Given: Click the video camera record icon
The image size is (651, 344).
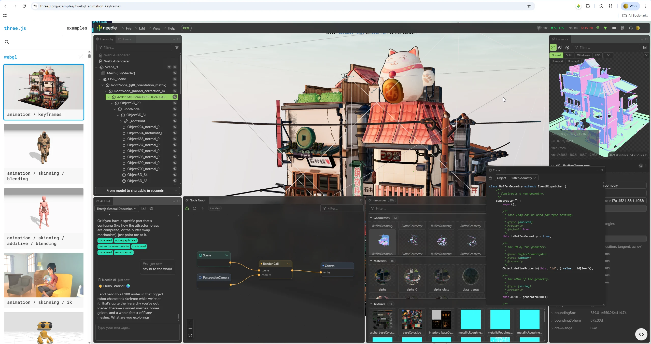Looking at the screenshot, I should click(614, 28).
